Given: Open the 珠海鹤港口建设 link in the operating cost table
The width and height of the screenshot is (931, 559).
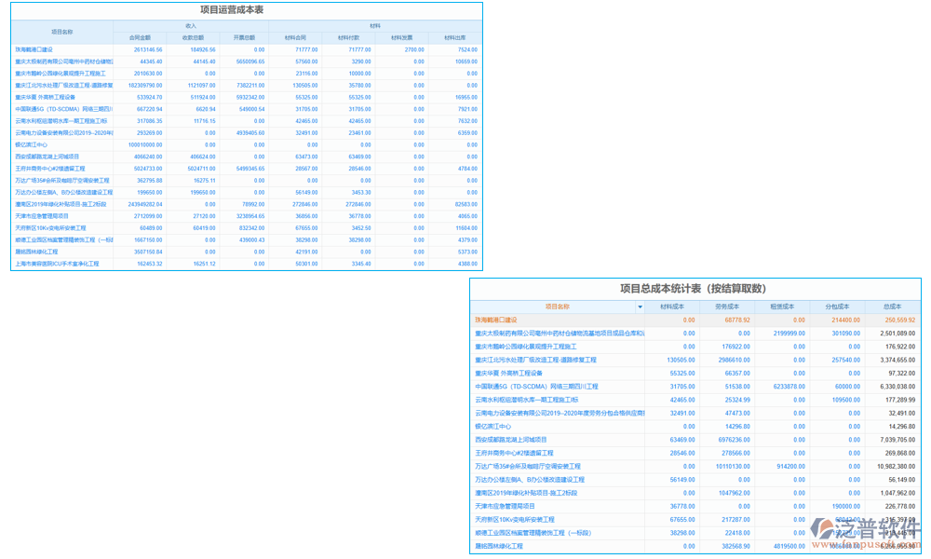Looking at the screenshot, I should coord(34,50).
